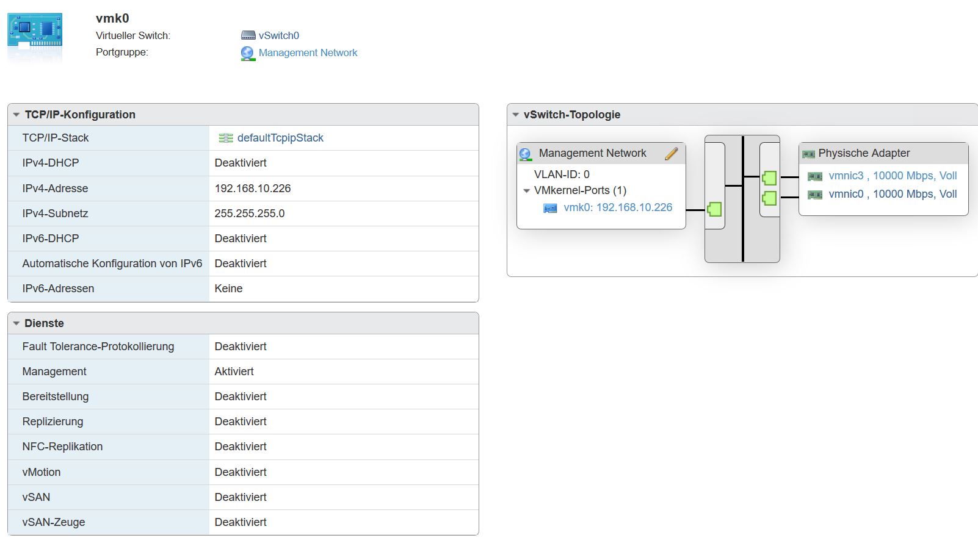Collapse the Dienste section
The height and width of the screenshot is (543, 978).
[x=16, y=323]
